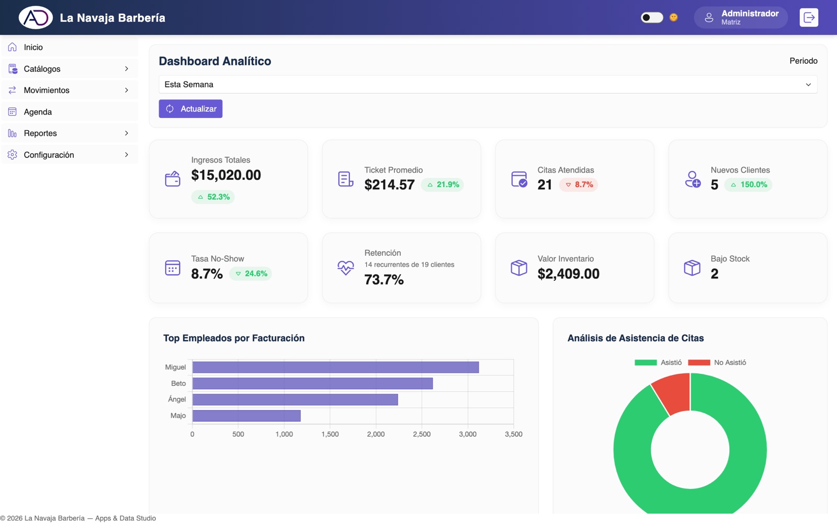Click the Retención heartbeat icon
This screenshot has height=523, width=837.
coord(346,268)
